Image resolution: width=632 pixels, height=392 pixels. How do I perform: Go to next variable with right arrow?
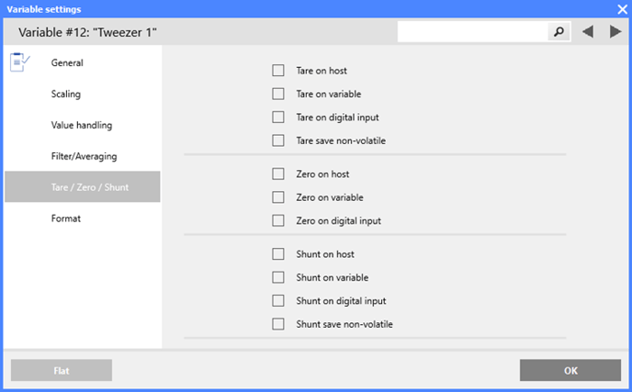(615, 31)
